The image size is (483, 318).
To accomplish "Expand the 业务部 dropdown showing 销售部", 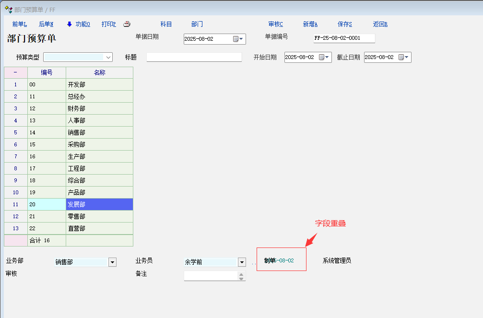I will coord(112,262).
